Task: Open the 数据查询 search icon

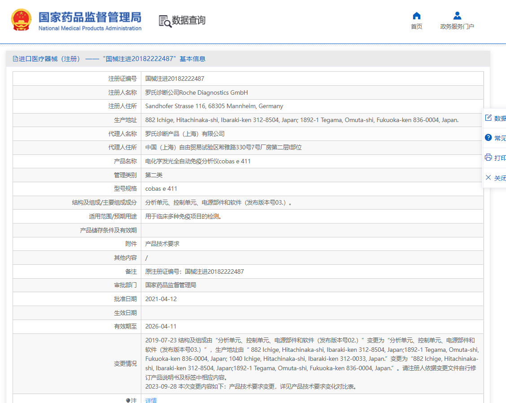Action: (165, 21)
